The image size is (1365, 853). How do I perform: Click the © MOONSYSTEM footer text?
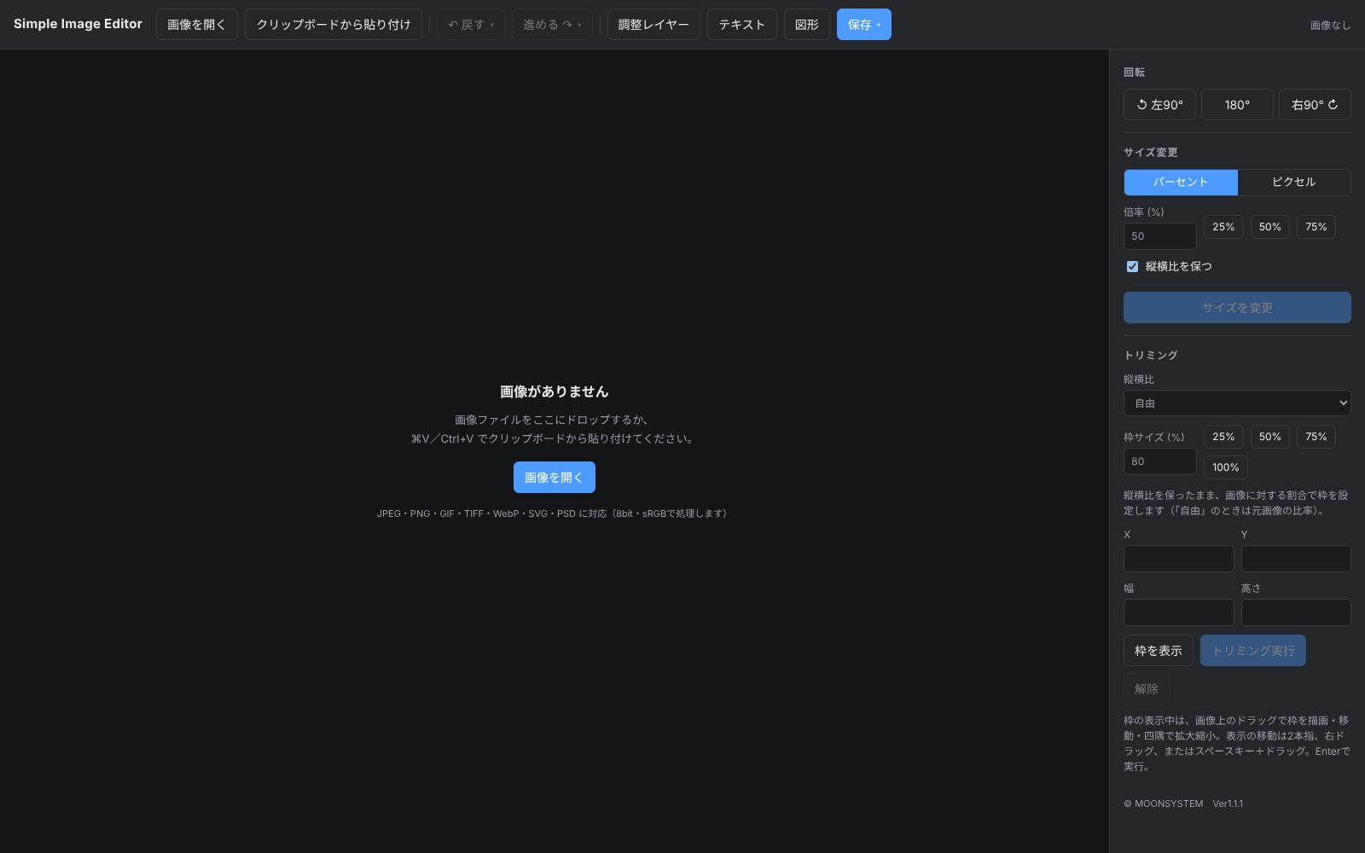(1163, 804)
